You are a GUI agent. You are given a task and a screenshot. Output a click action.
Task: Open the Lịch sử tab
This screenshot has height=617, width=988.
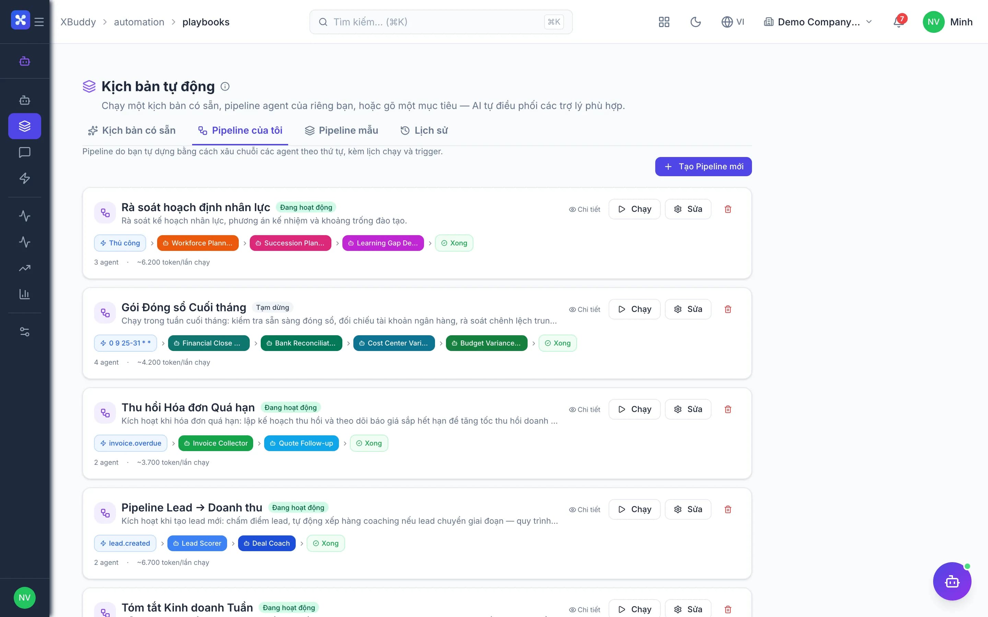(x=424, y=131)
